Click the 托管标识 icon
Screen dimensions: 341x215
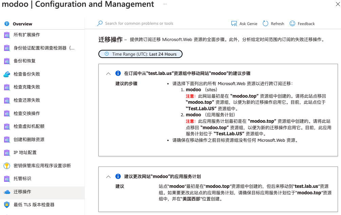[x=7, y=178]
